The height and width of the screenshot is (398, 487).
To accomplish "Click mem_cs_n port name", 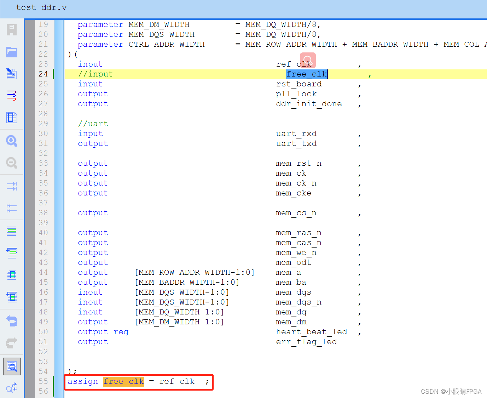I will coord(296,213).
